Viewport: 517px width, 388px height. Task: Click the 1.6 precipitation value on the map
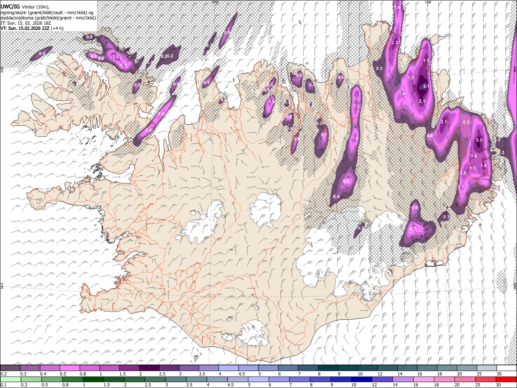(x=474, y=156)
